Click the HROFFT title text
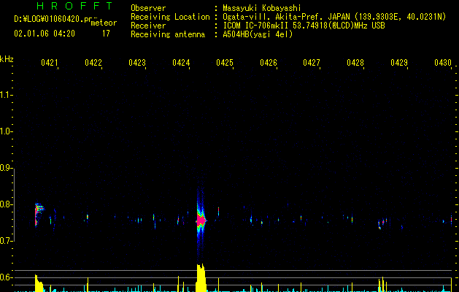 click(75, 6)
